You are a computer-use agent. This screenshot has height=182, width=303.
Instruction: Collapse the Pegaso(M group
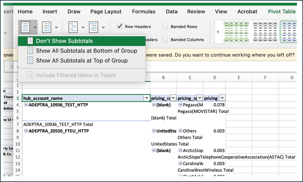(x=180, y=104)
